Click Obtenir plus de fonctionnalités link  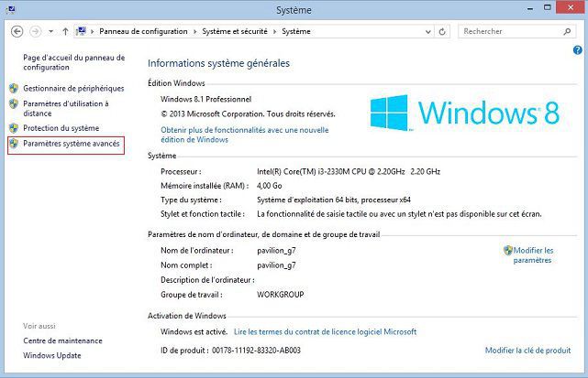245,135
